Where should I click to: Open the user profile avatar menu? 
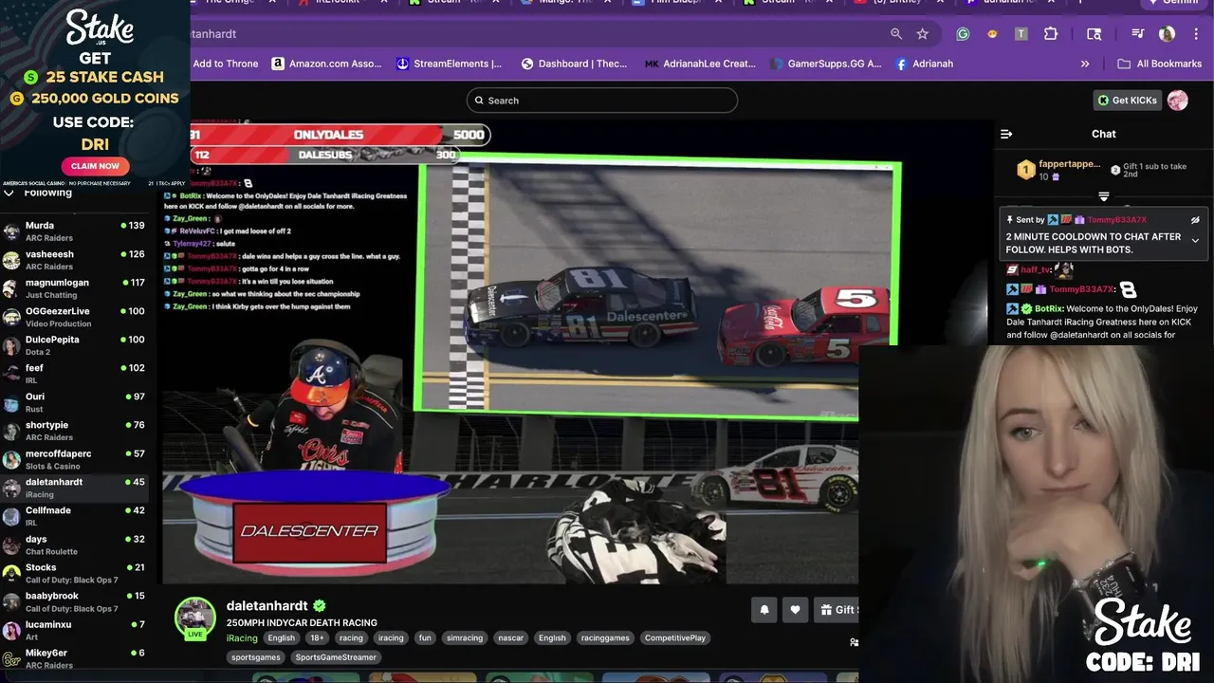point(1178,101)
